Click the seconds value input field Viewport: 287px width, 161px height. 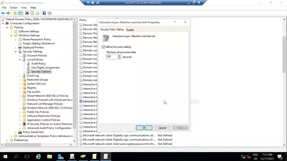(x=112, y=57)
